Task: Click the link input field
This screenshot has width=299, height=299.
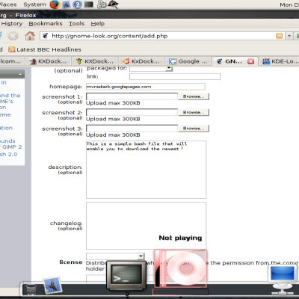Action: (175, 76)
